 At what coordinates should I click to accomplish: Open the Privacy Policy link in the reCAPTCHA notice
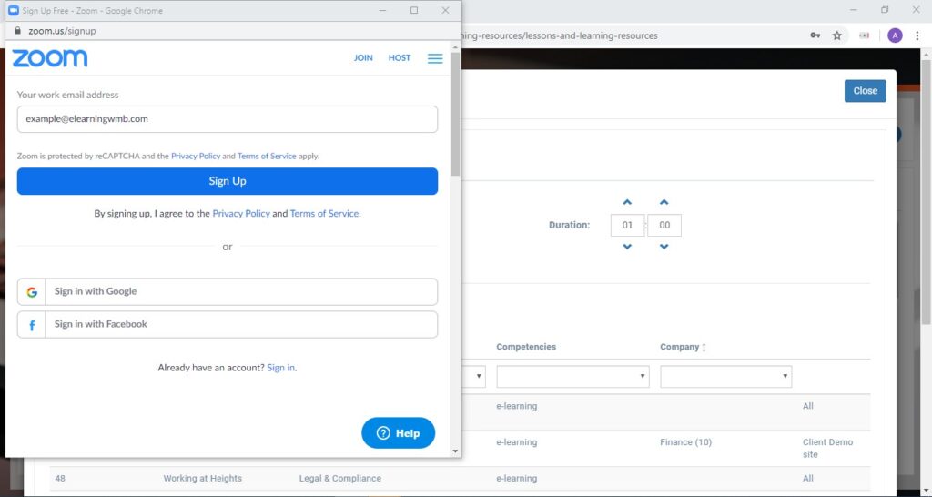tap(196, 157)
